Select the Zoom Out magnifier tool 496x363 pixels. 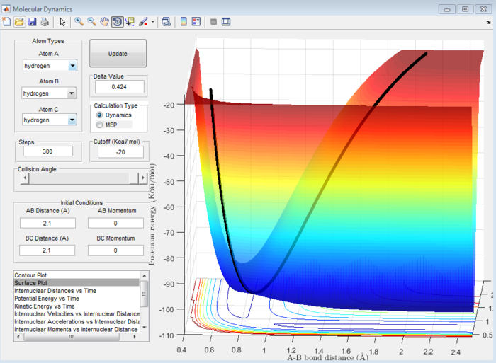click(91, 22)
